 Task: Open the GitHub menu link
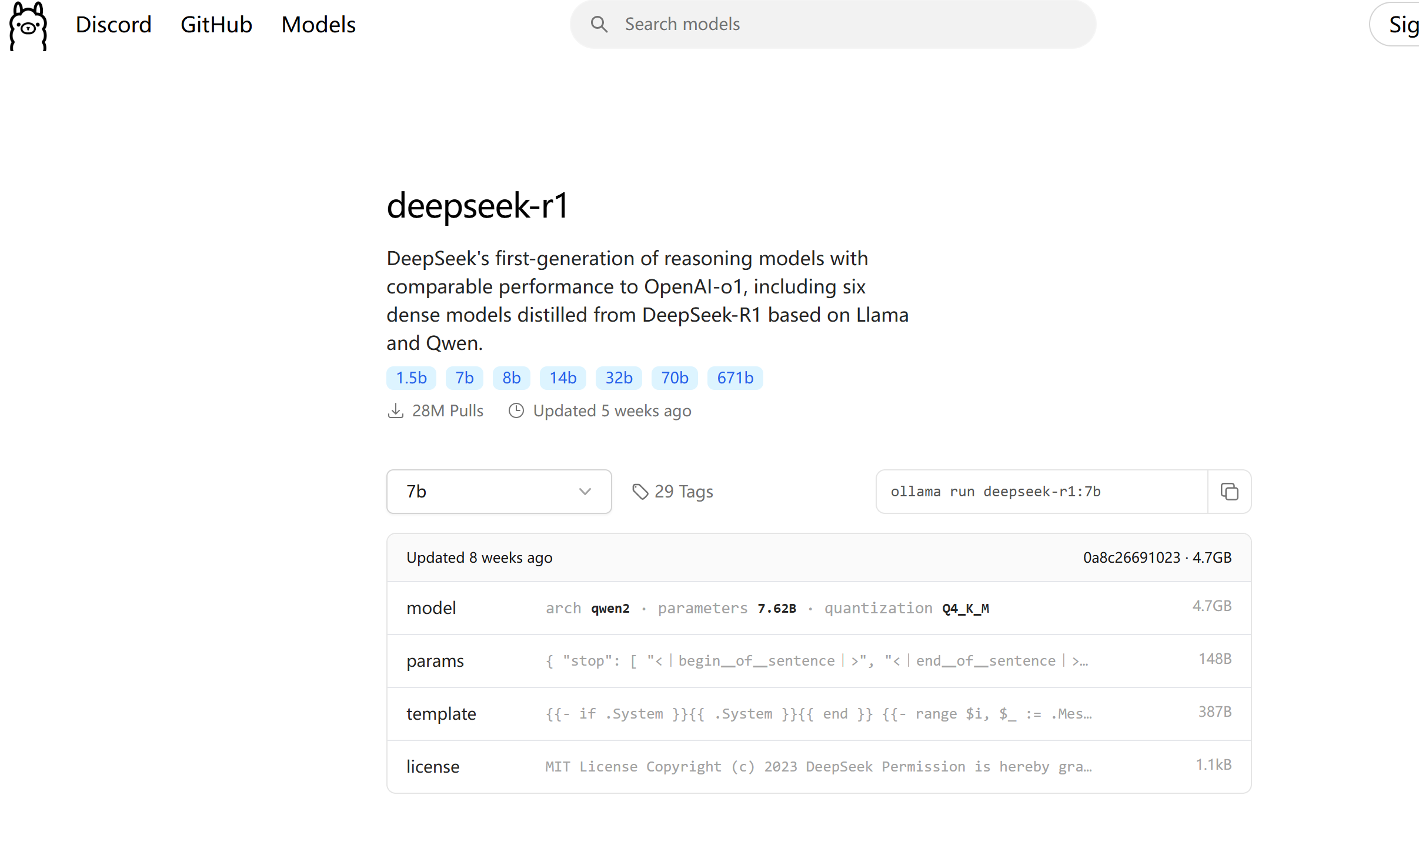click(x=216, y=25)
